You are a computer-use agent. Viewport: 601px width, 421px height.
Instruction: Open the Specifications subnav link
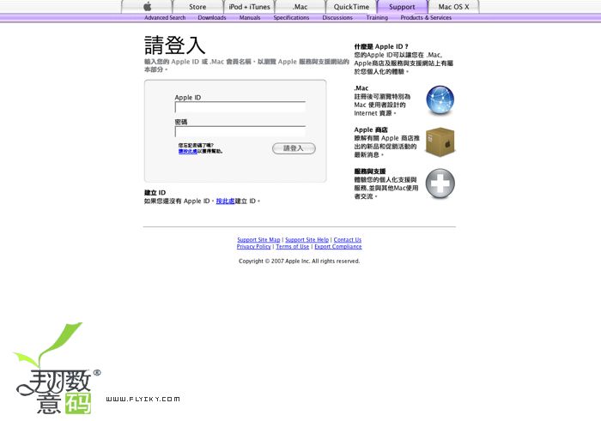[291, 18]
